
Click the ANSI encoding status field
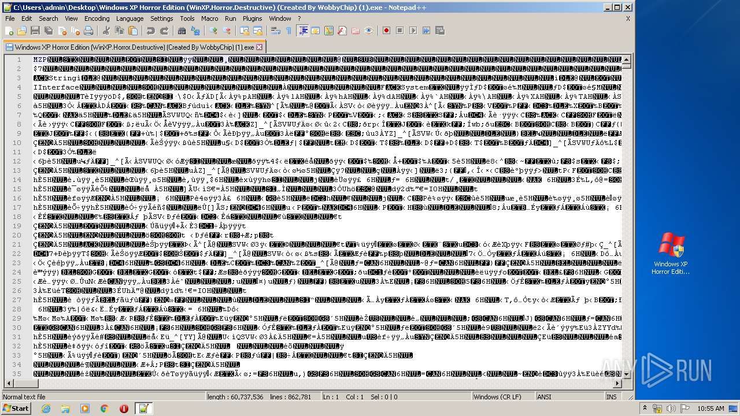click(x=569, y=397)
